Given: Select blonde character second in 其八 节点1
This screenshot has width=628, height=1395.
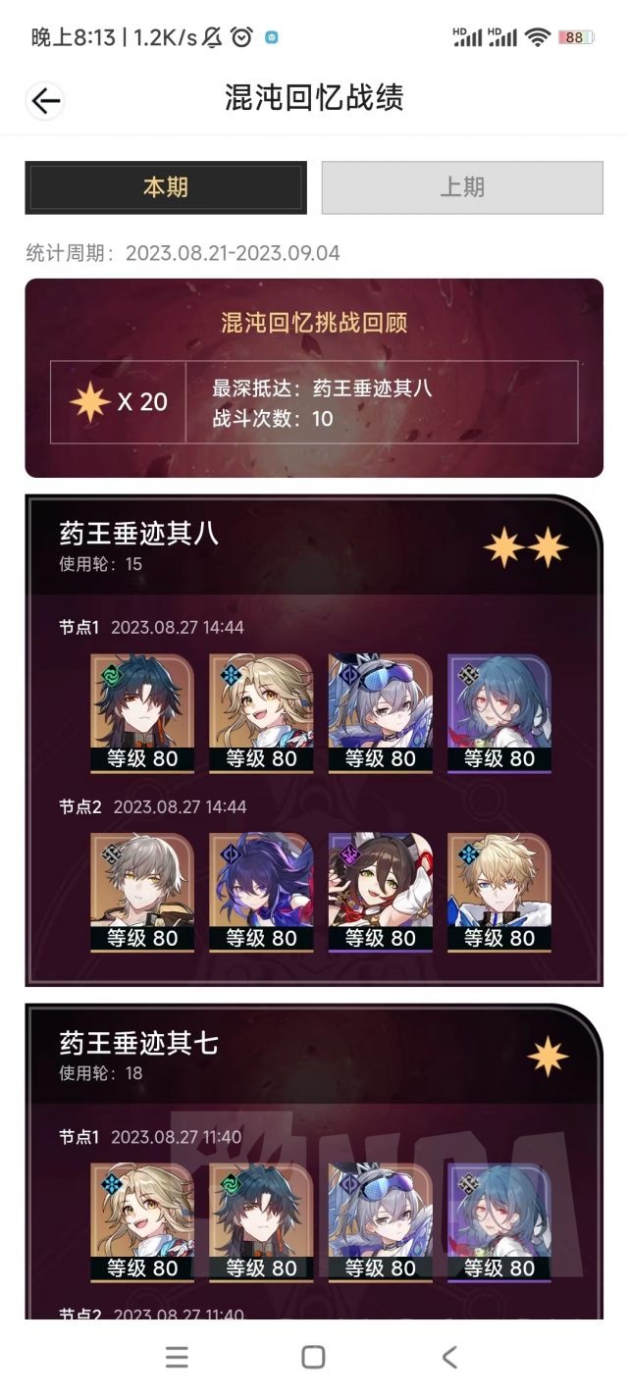Looking at the screenshot, I should 262,713.
